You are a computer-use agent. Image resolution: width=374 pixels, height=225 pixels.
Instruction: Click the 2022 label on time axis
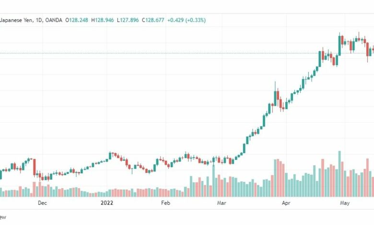pos(106,203)
